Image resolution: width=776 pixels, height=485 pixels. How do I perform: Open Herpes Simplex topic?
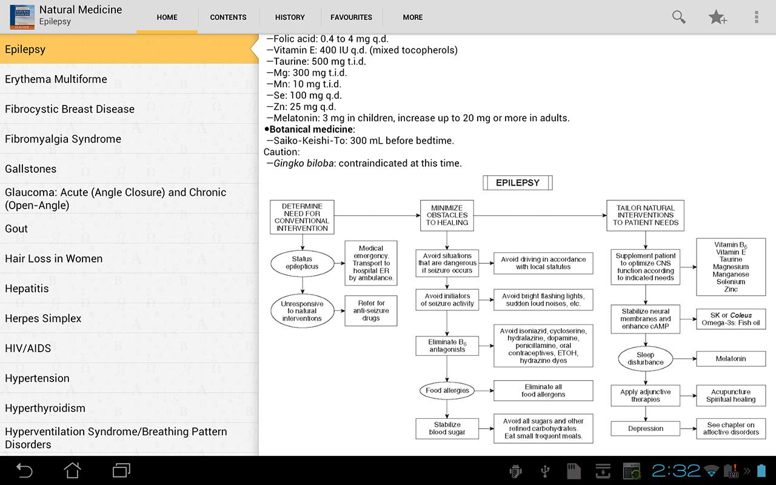(129, 318)
